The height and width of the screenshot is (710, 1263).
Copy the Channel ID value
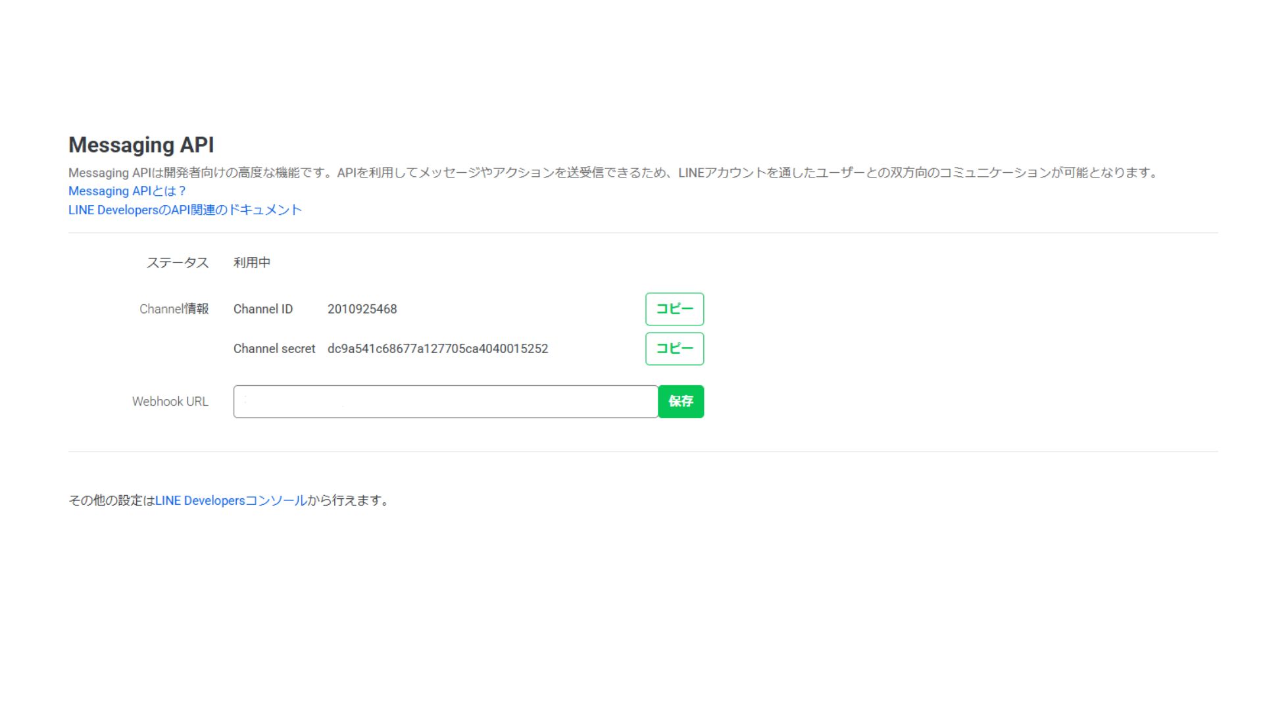pyautogui.click(x=674, y=309)
